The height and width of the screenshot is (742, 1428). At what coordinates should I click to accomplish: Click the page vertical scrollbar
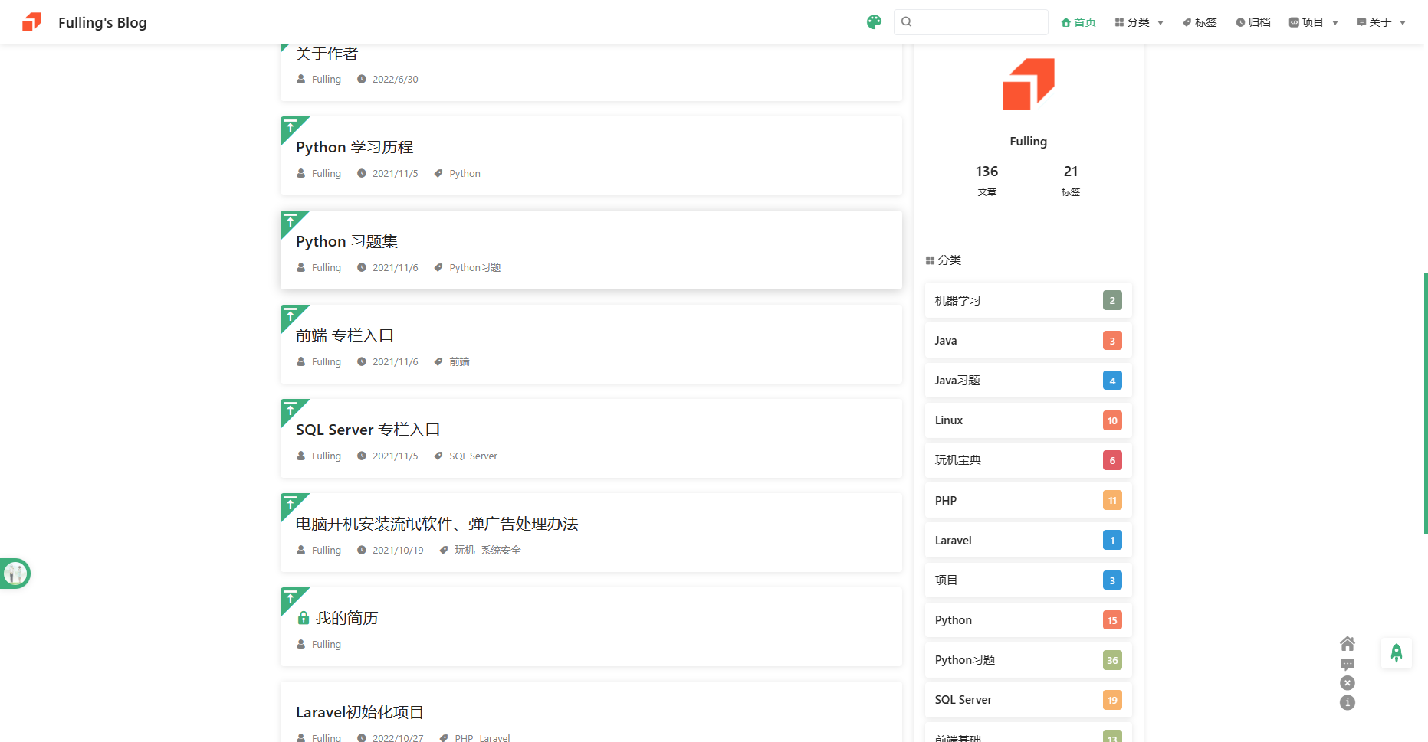click(x=1426, y=404)
